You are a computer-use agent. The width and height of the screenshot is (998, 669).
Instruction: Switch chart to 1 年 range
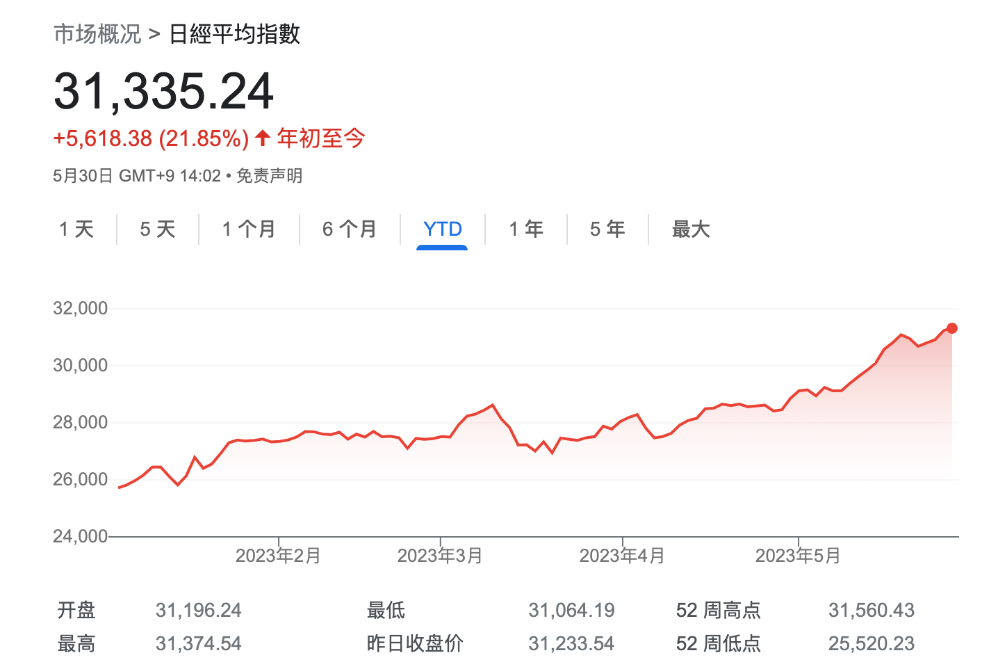click(x=526, y=229)
